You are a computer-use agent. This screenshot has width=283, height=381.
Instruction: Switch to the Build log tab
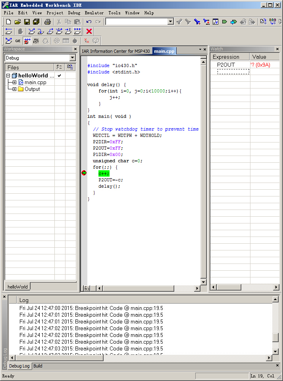pyautogui.click(x=38, y=366)
